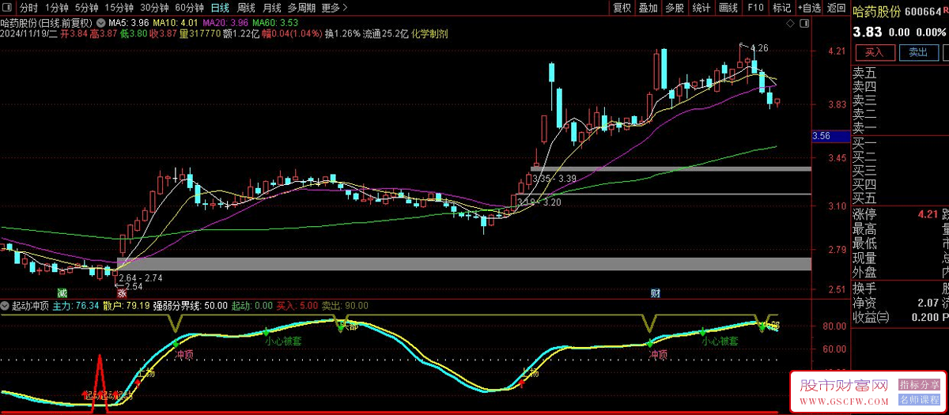
Task: Click the red 买入 buy button
Action: 874,52
